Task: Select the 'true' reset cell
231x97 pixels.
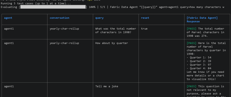Action: [144, 29]
